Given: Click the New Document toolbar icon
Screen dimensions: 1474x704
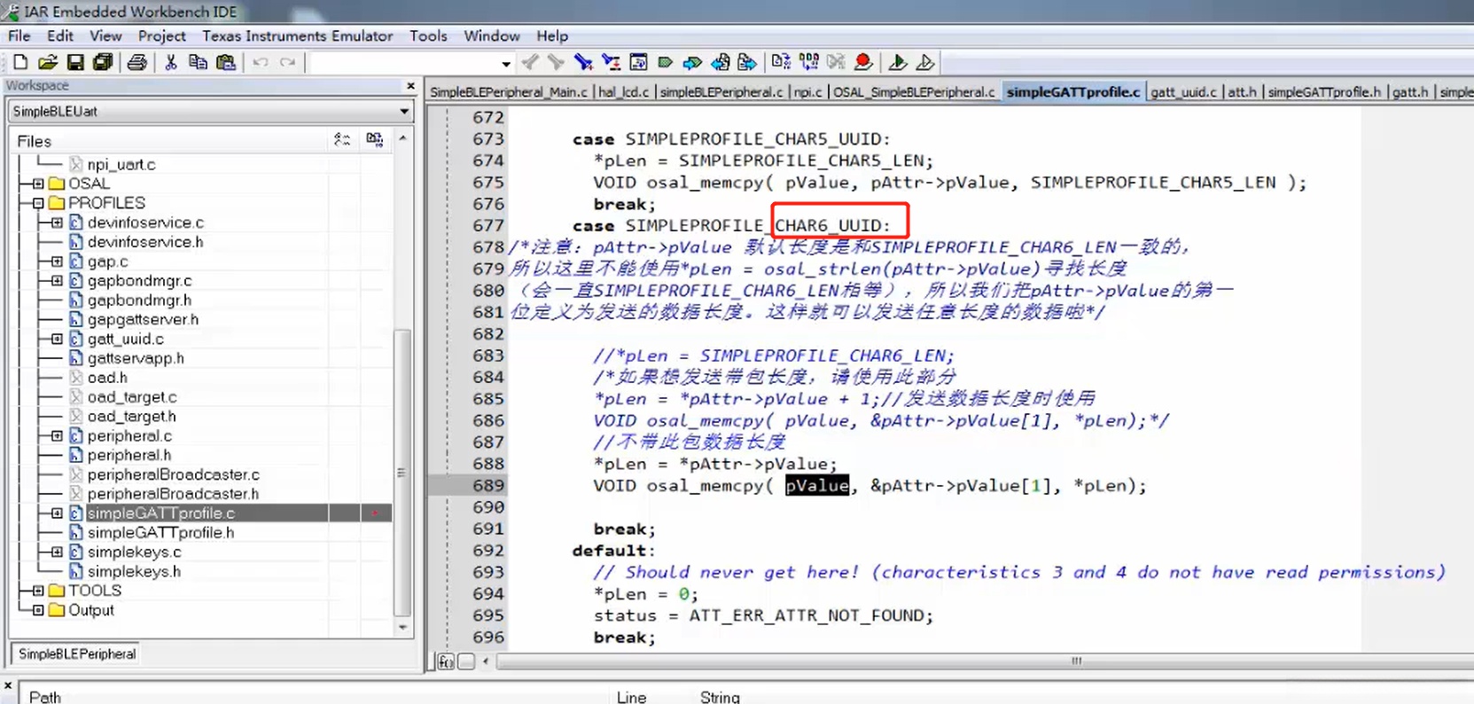Looking at the screenshot, I should (x=20, y=62).
